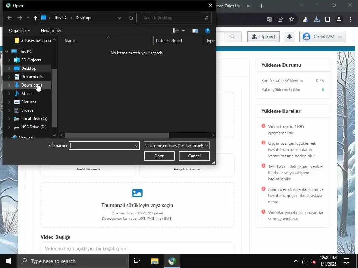Viewport: 358px width, 268px height.
Task: Go forward in the Open dialog
Action: tap(20, 18)
